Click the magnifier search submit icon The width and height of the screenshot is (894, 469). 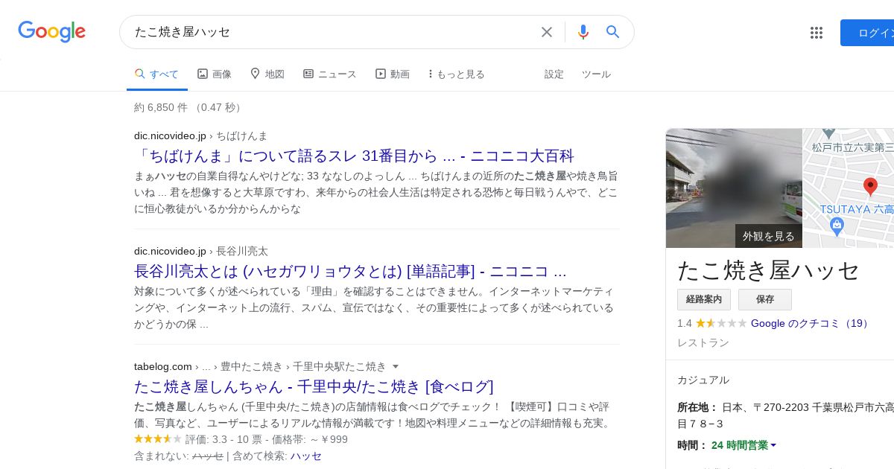[x=613, y=32]
